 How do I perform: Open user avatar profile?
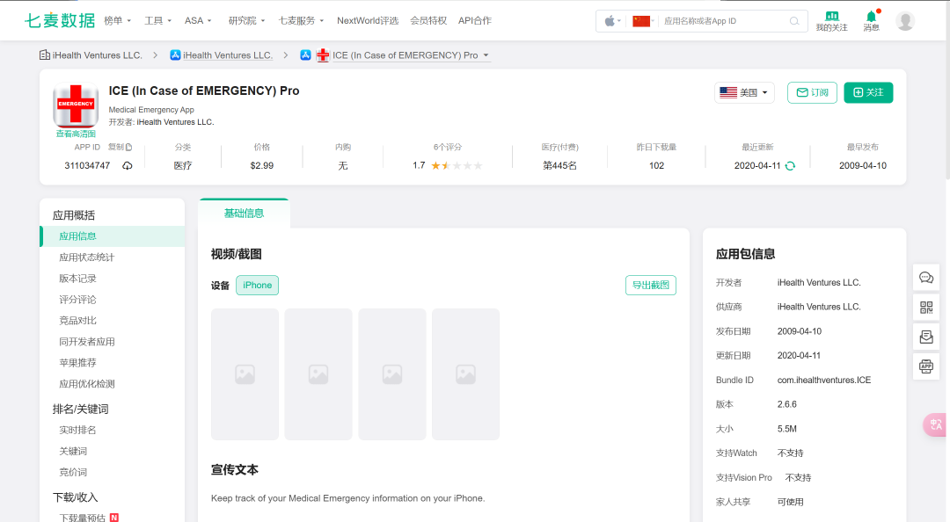click(905, 20)
